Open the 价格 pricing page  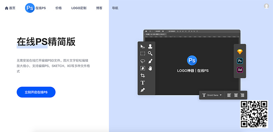(x=58, y=8)
